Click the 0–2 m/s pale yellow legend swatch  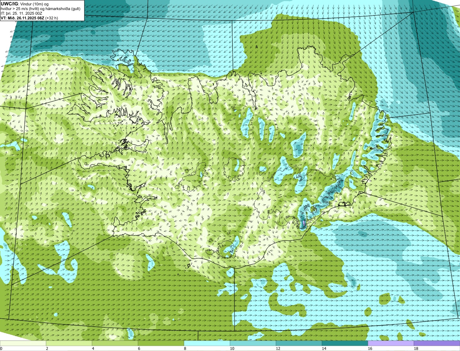pyautogui.click(x=23, y=343)
